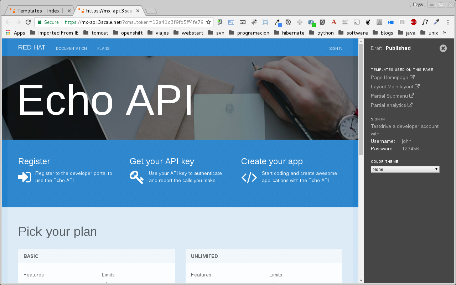Close the mx-api.3scale.net tab
The width and height of the screenshot is (456, 285).
pyautogui.click(x=138, y=11)
